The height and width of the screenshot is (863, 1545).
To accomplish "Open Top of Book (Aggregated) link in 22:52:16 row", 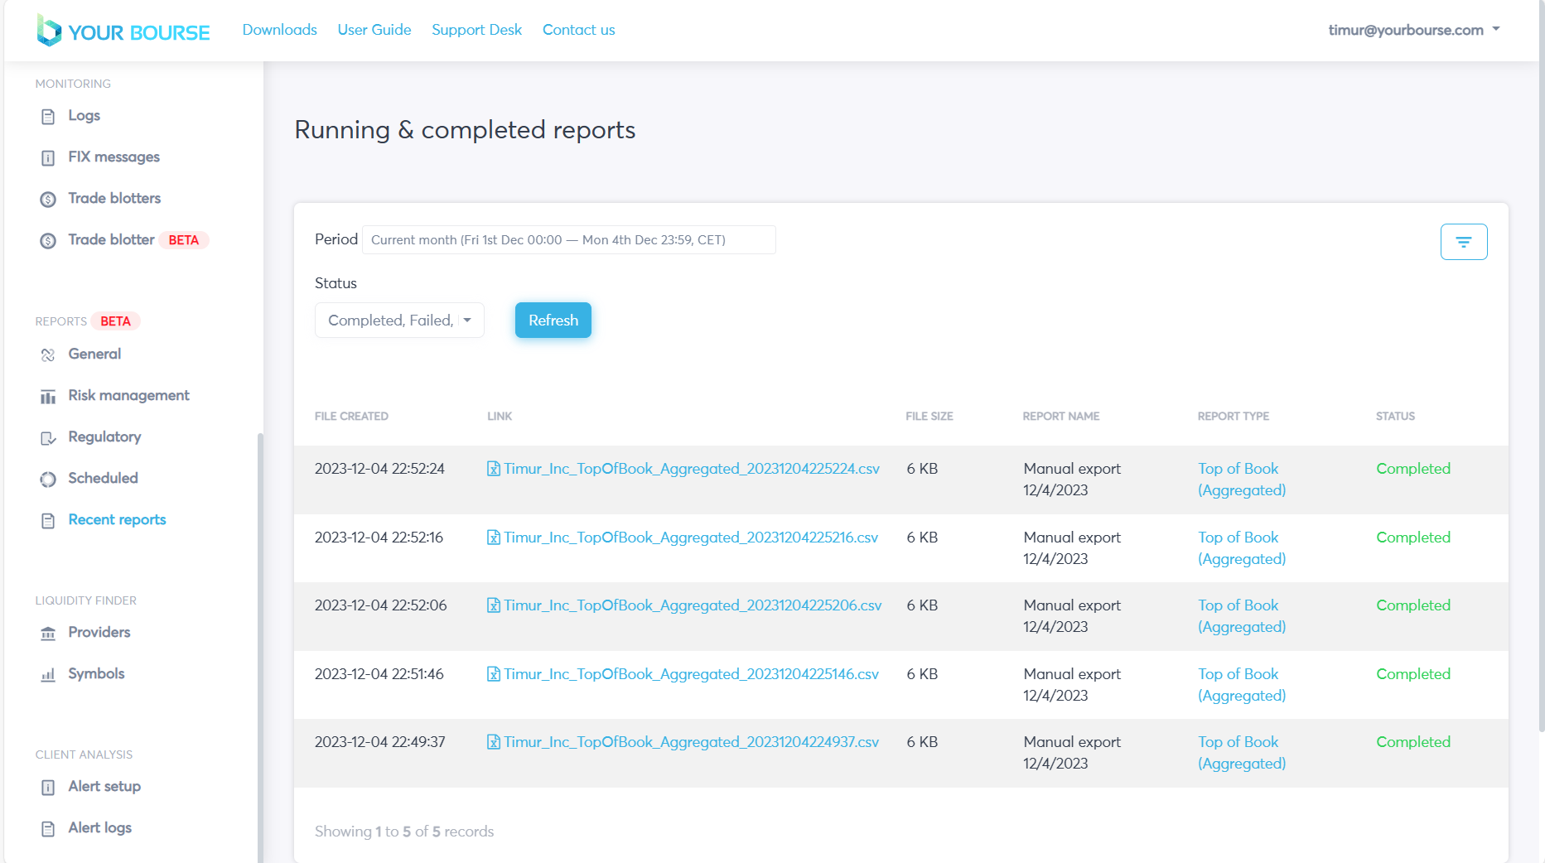I will [1241, 548].
